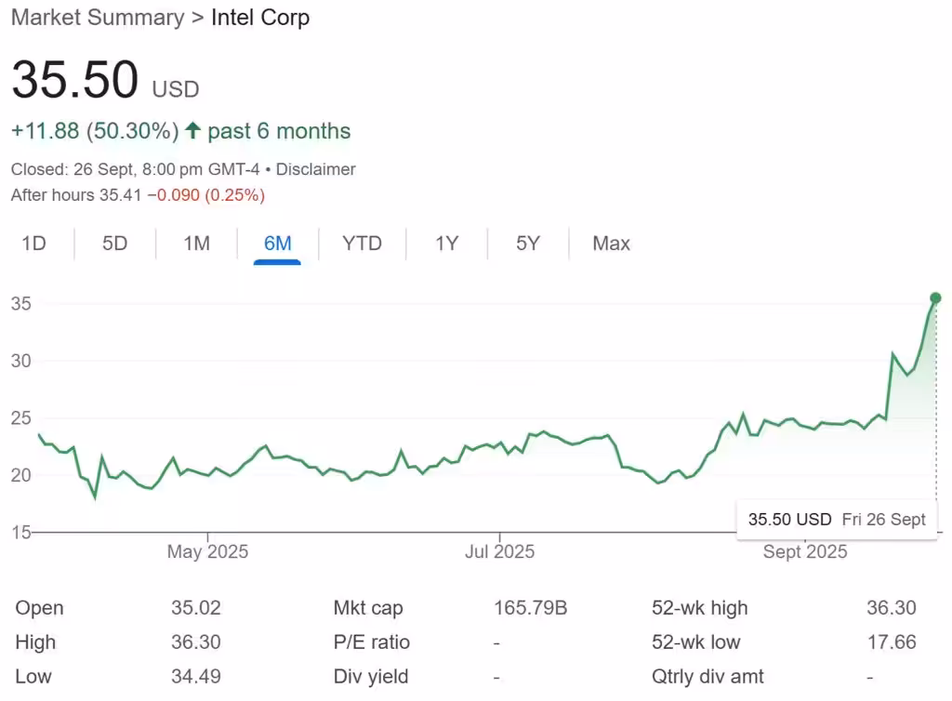View the YTD performance chart
Screen dimensions: 952x701
click(x=362, y=243)
